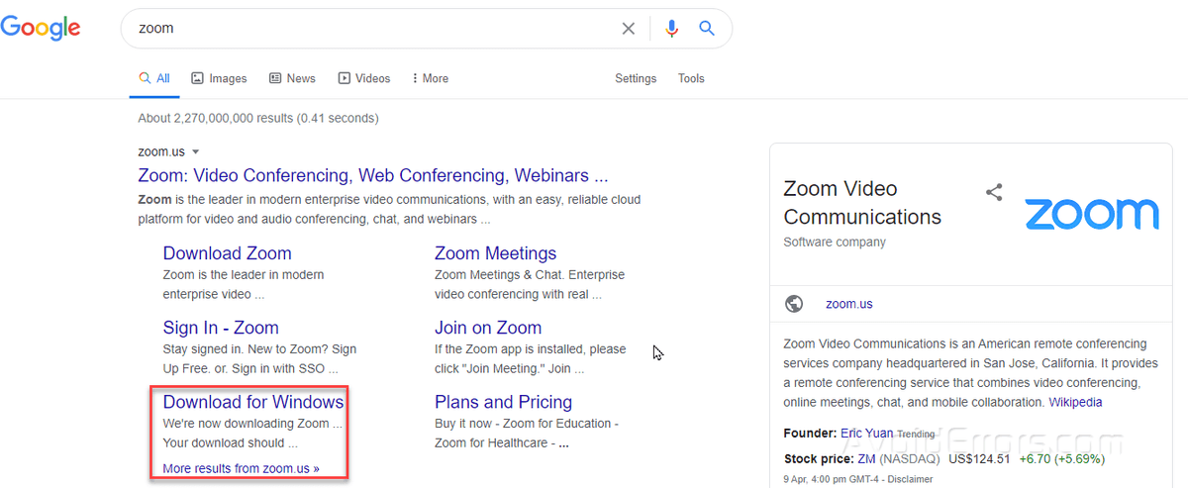Open the Settings menu
Screen dimensions: 1188x488
point(636,78)
